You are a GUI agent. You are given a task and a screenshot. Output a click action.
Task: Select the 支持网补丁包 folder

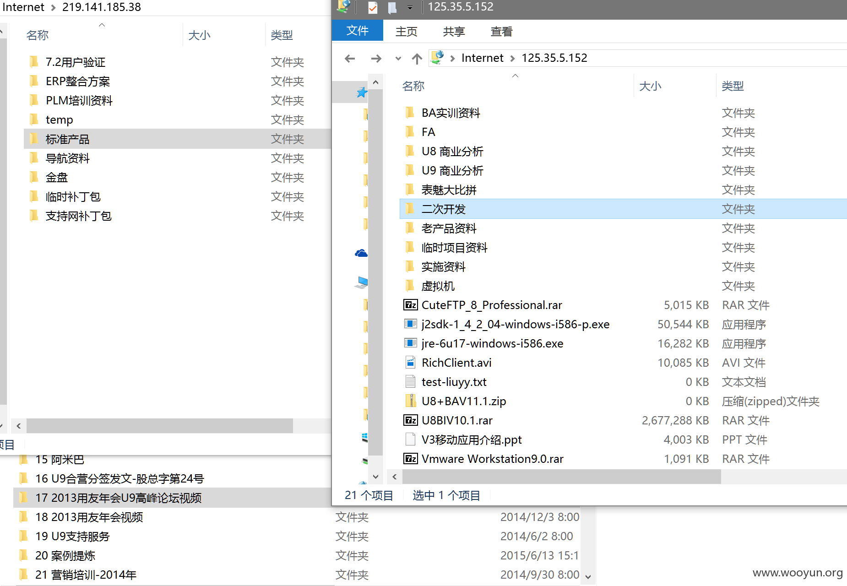78,216
